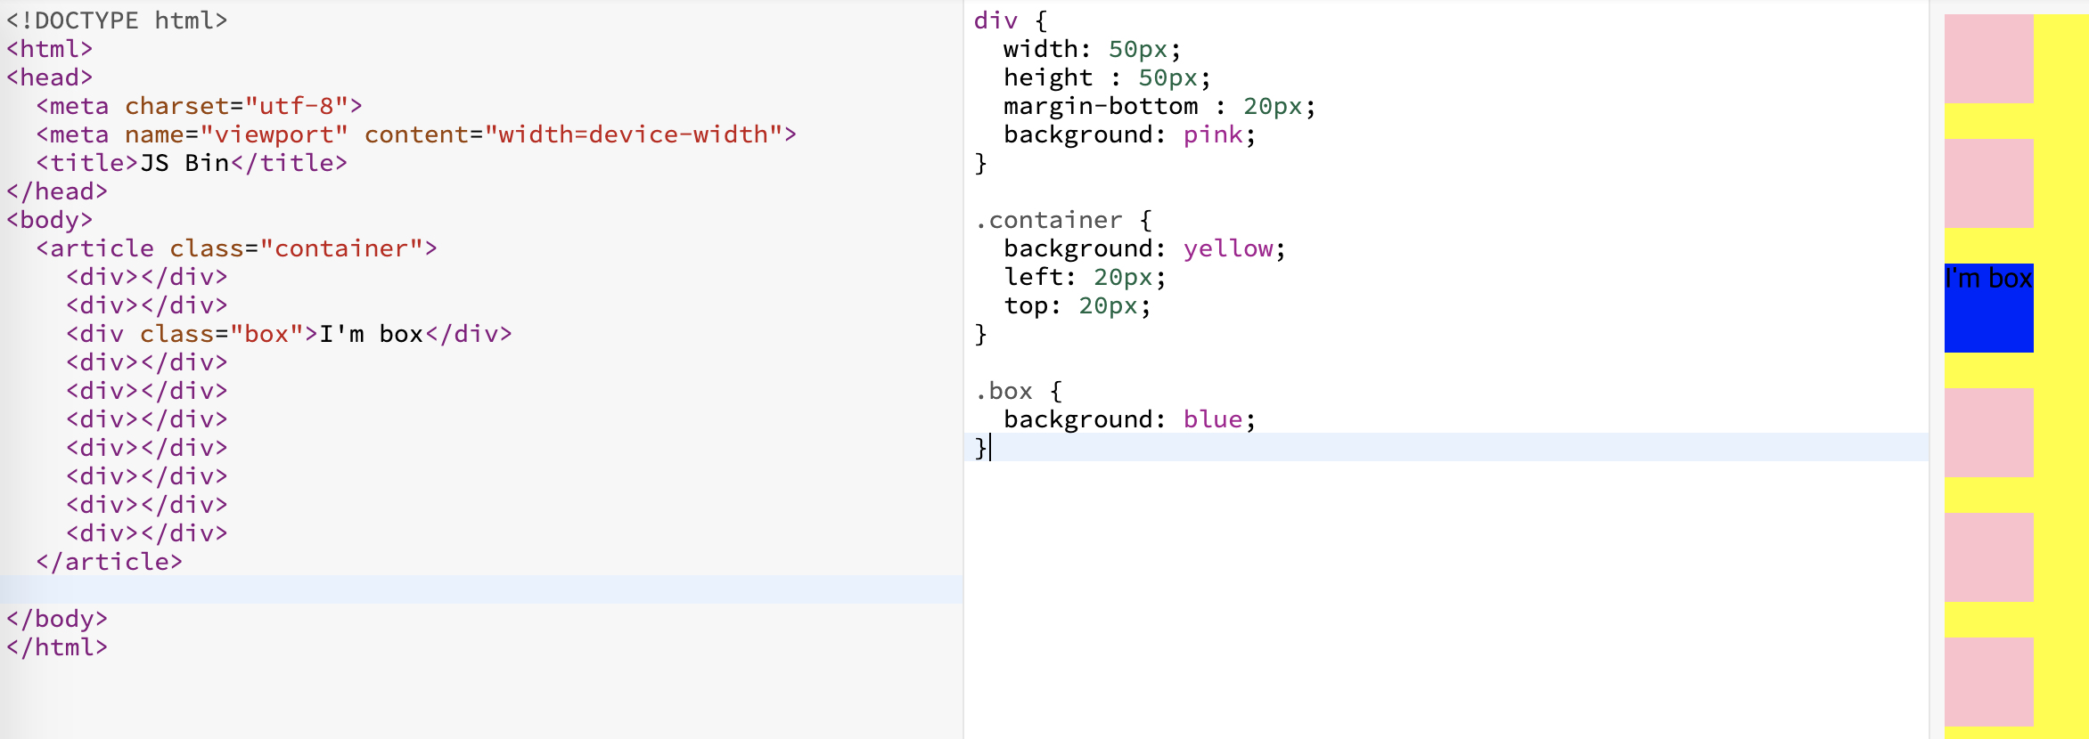This screenshot has height=739, width=2089.
Task: Click the closing article tag
Action: click(x=110, y=562)
